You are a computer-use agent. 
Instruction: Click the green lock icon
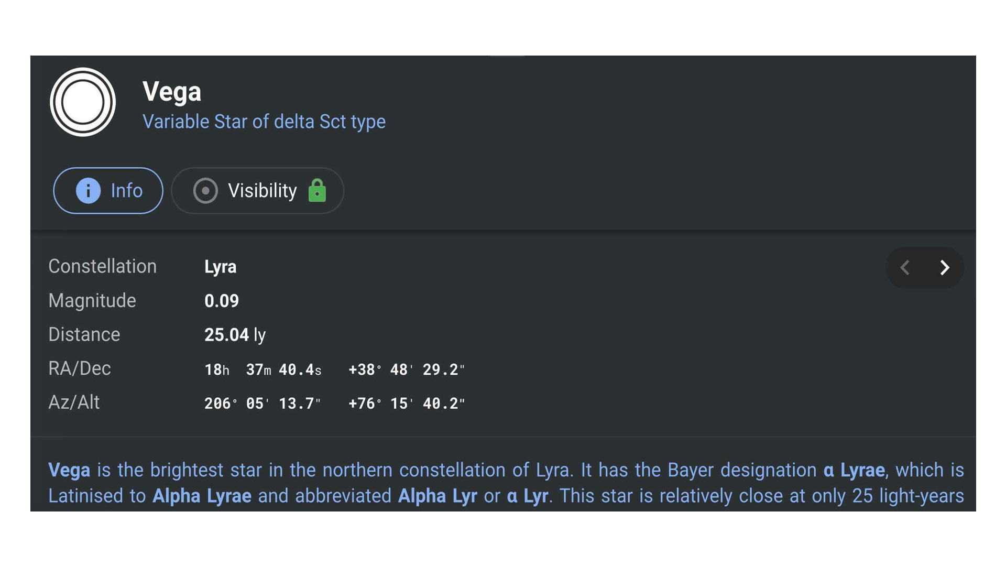click(x=317, y=190)
